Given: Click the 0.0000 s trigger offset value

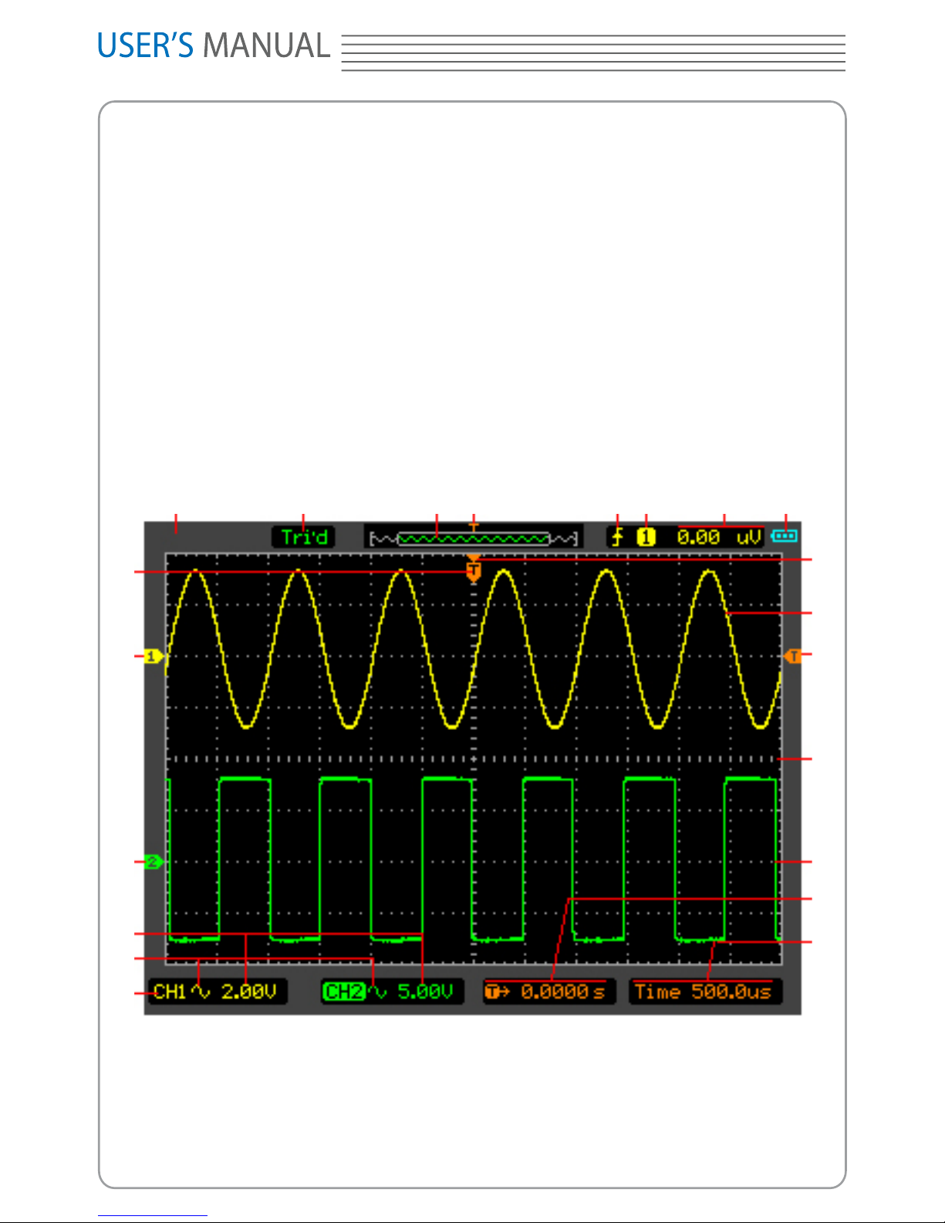Looking at the screenshot, I should 562,992.
